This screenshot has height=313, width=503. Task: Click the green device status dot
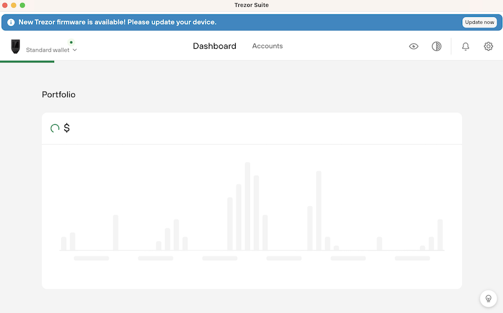click(x=71, y=42)
